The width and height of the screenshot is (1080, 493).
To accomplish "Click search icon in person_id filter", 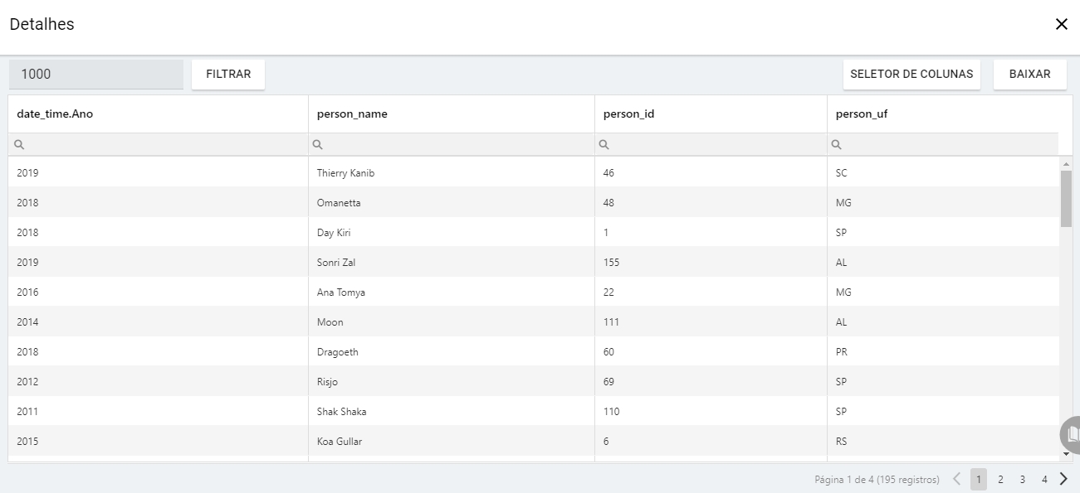I will (604, 145).
